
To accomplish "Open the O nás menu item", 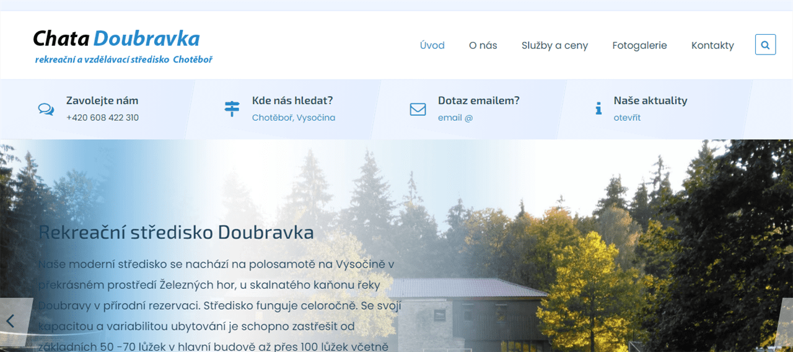I will (x=483, y=45).
